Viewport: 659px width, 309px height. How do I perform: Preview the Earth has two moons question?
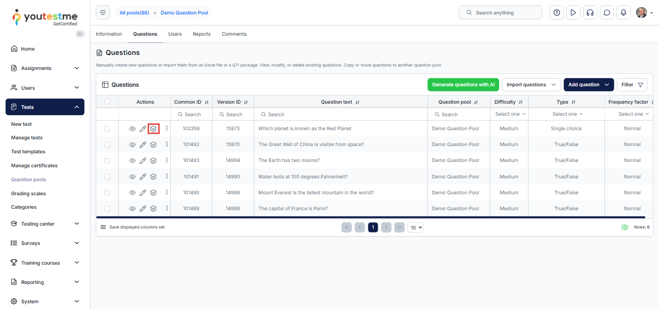[133, 161]
